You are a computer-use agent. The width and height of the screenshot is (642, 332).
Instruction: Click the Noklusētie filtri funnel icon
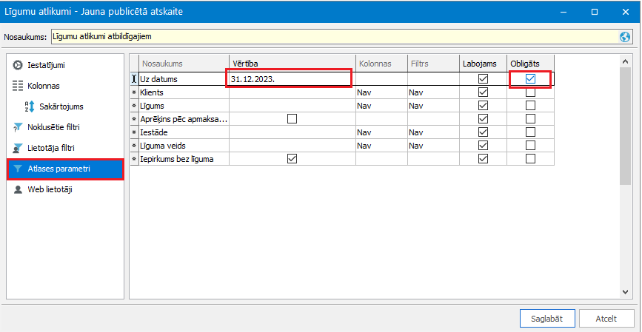pos(18,127)
